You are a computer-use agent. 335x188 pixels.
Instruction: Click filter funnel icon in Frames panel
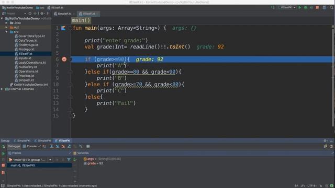(x=69, y=160)
